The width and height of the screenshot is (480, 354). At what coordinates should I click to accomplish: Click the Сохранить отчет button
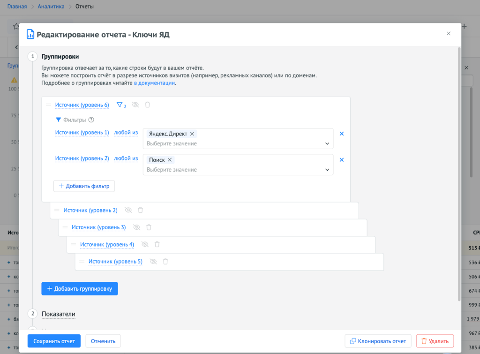click(54, 341)
